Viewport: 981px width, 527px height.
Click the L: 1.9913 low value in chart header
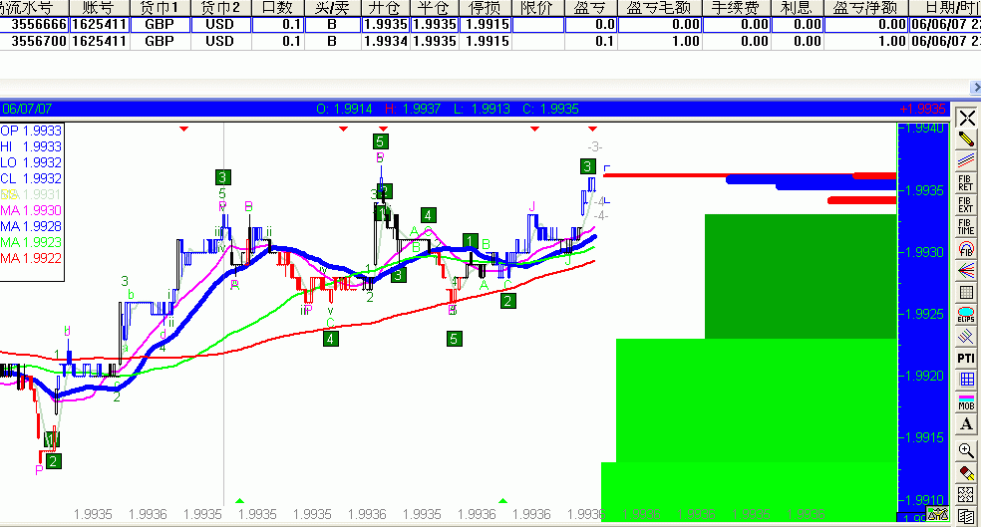(x=482, y=109)
